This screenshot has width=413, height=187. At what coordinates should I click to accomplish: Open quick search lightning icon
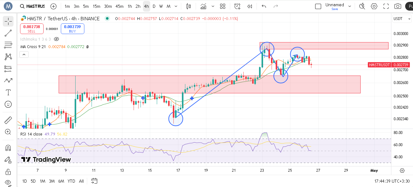(x=362, y=6)
